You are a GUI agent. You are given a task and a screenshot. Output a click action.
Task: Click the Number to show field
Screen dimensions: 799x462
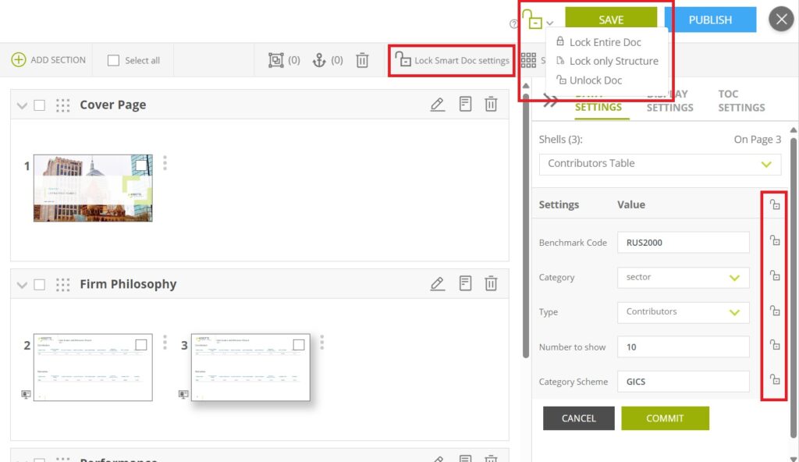coord(684,346)
